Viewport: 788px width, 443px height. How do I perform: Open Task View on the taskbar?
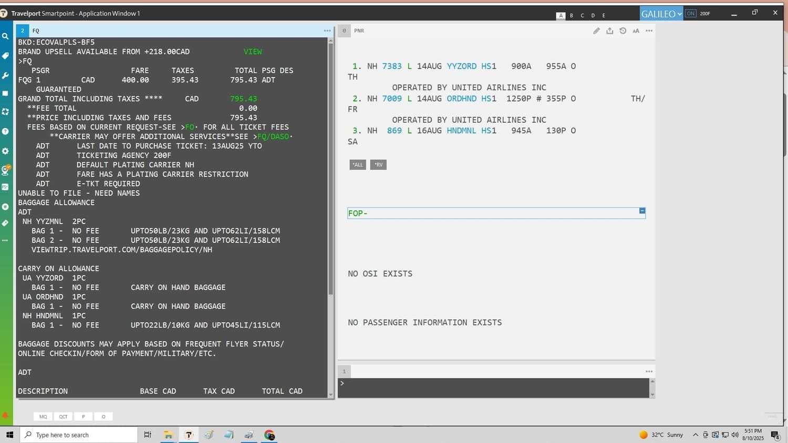[148, 435]
